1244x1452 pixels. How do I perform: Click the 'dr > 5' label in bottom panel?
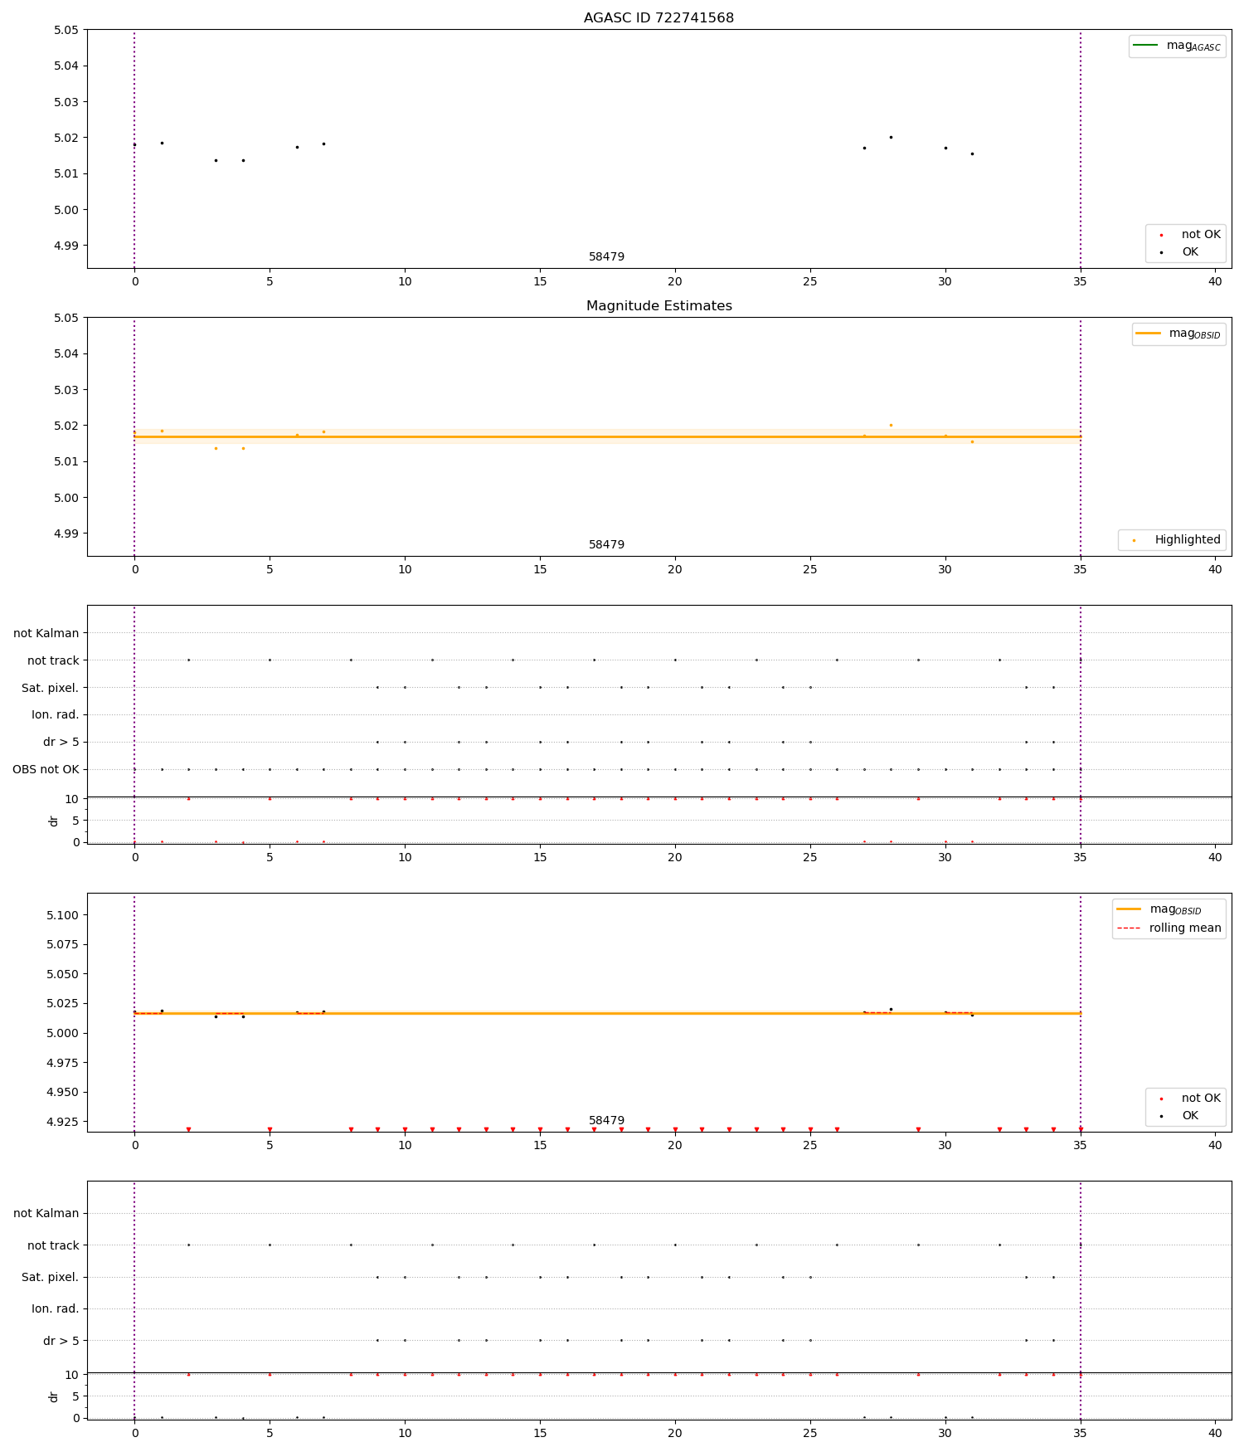(x=61, y=1340)
